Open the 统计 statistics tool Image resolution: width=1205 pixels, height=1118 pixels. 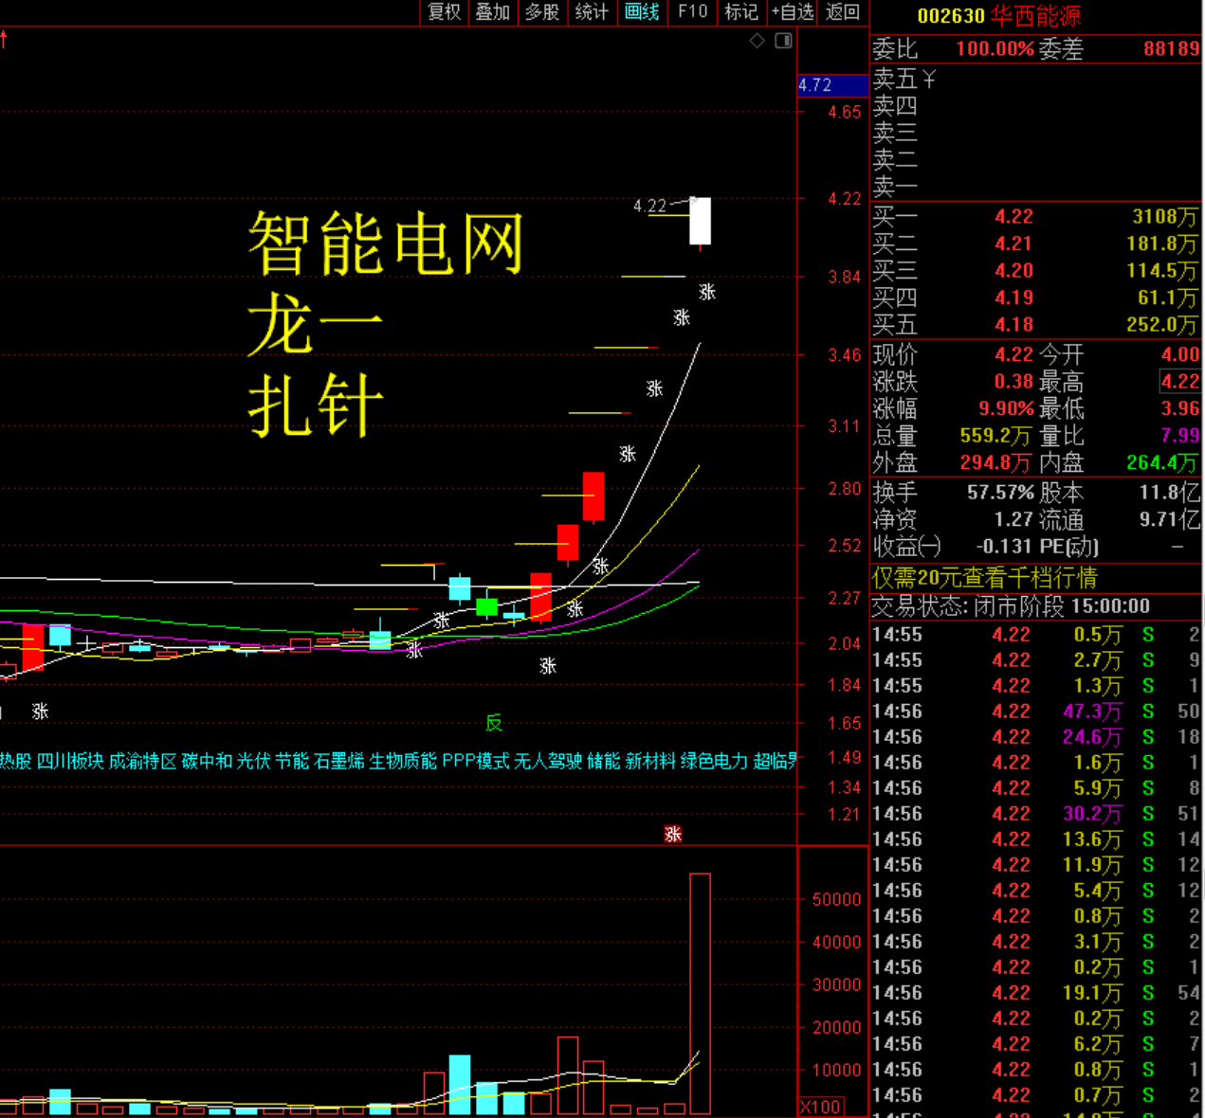pos(592,13)
